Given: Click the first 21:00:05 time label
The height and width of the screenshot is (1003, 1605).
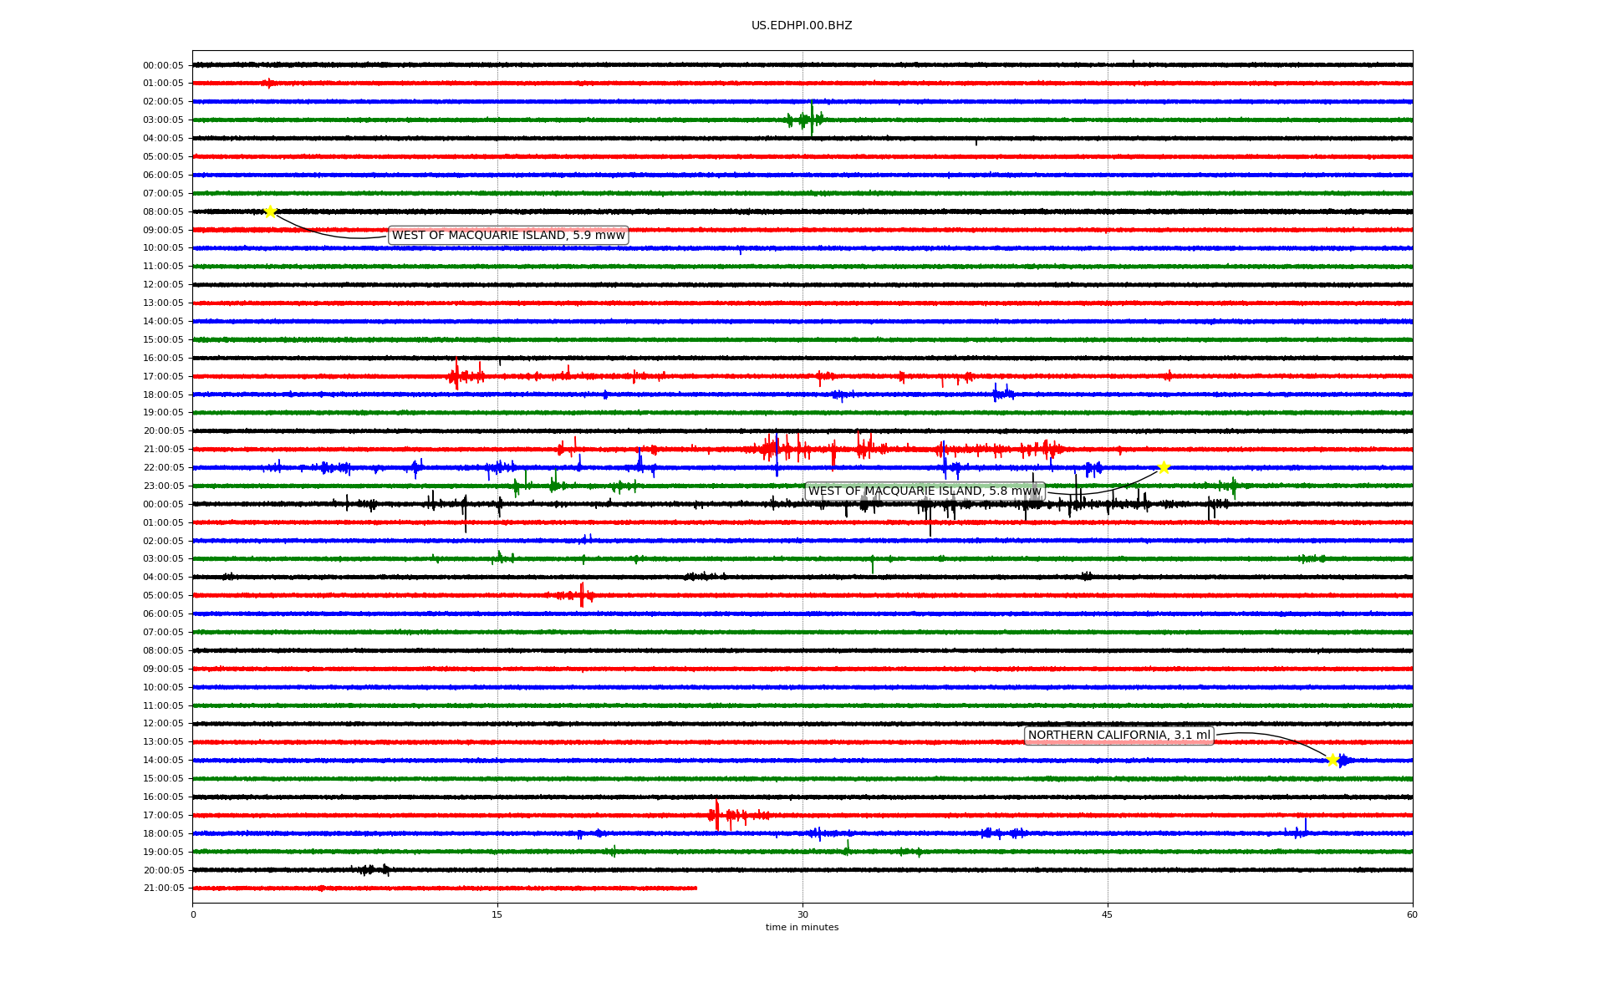Looking at the screenshot, I should [163, 450].
